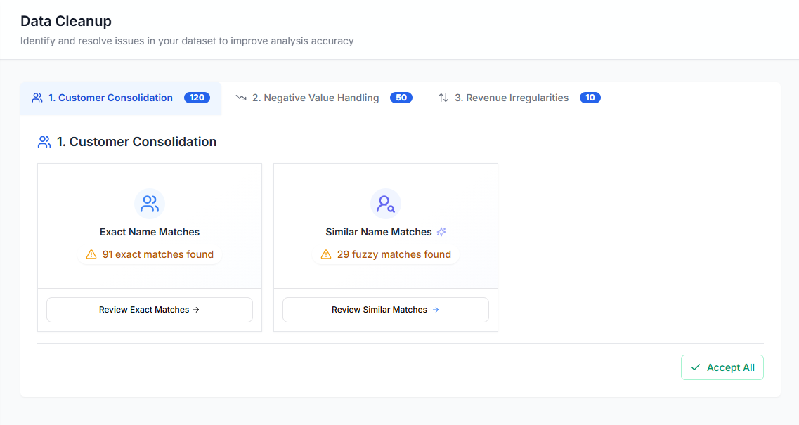Click the sparkle icon next to Similar Name Matches

(x=441, y=231)
